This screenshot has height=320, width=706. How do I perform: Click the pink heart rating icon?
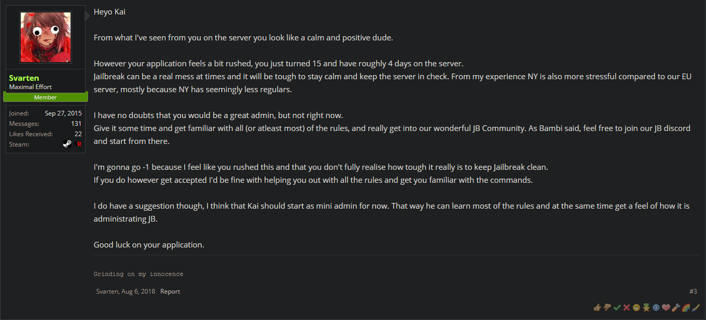pyautogui.click(x=666, y=308)
